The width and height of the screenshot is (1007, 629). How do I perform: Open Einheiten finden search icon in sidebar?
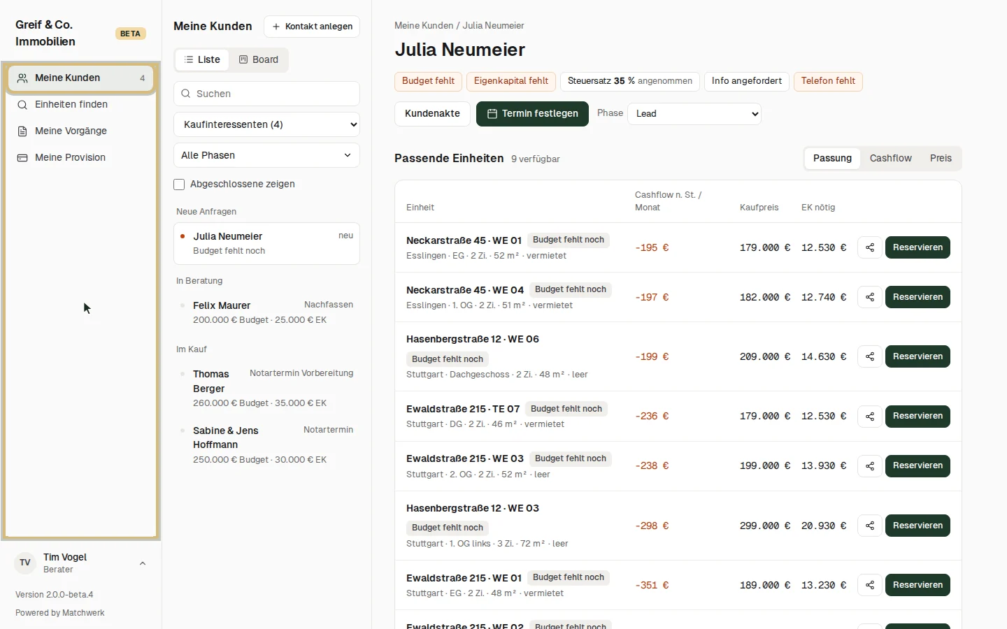click(22, 105)
